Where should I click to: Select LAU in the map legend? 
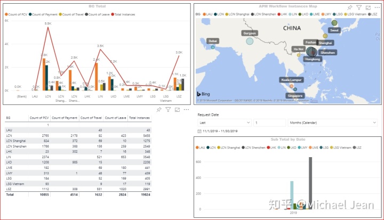(x=207, y=14)
